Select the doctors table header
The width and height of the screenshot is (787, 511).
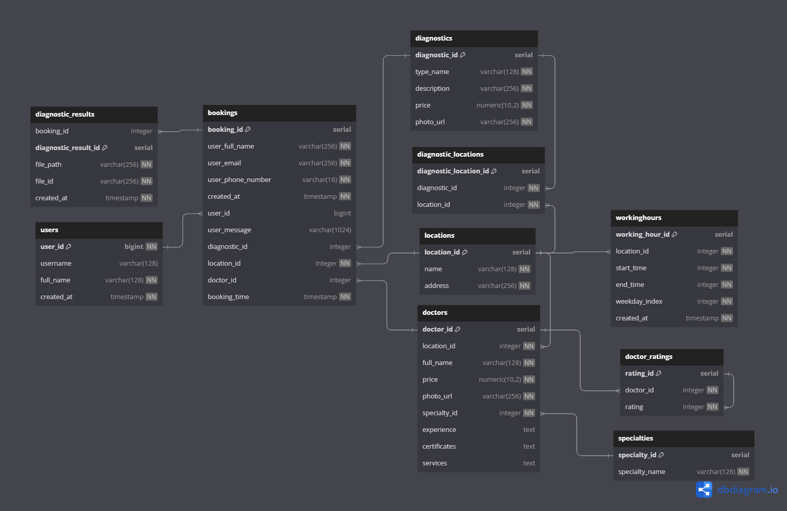(x=478, y=313)
